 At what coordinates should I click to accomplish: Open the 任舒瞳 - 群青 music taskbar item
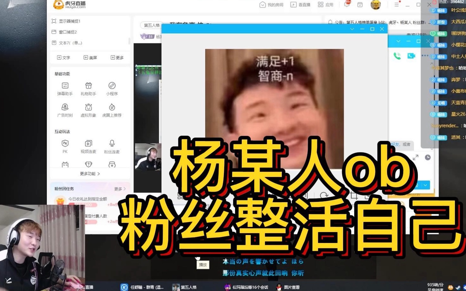point(142,287)
